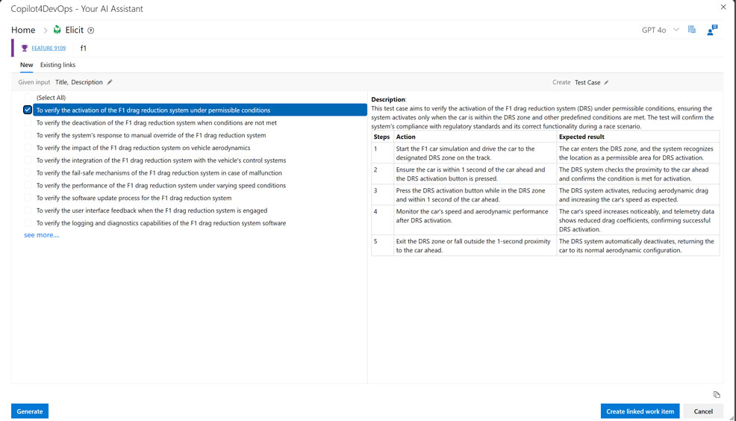
Task: Switch to the Existing links tab
Action: [57, 65]
